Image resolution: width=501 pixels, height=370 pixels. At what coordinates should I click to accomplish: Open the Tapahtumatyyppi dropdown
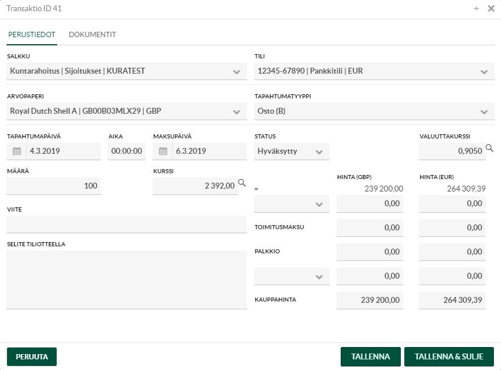484,111
